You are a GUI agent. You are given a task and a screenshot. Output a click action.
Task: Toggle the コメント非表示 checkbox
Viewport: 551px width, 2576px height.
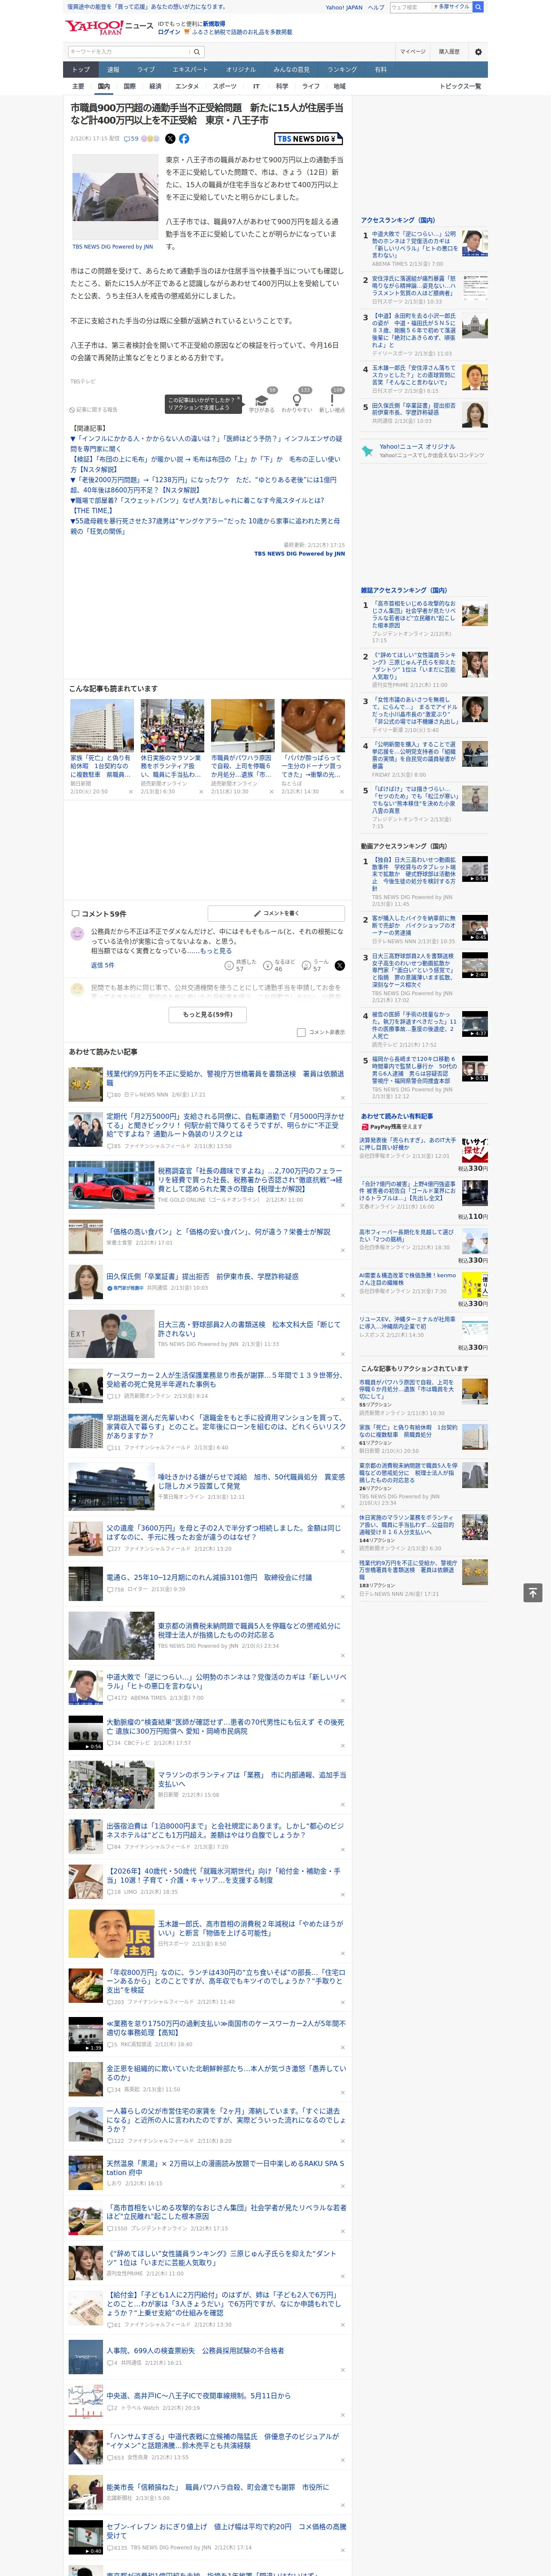301,1032
